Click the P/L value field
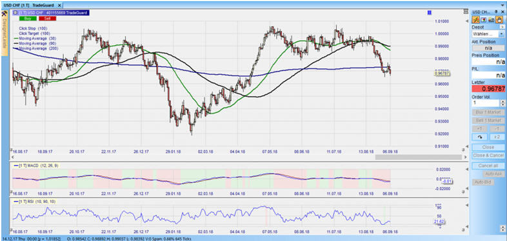The image size is (507, 241). pos(488,75)
